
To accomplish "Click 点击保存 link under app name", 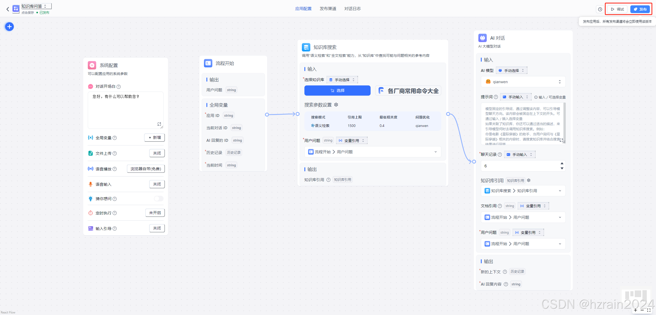I will (x=28, y=13).
